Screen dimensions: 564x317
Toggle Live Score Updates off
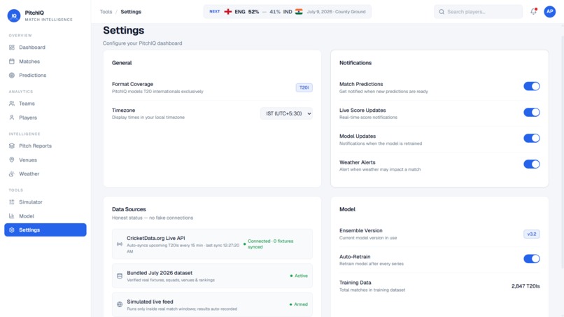[532, 112]
